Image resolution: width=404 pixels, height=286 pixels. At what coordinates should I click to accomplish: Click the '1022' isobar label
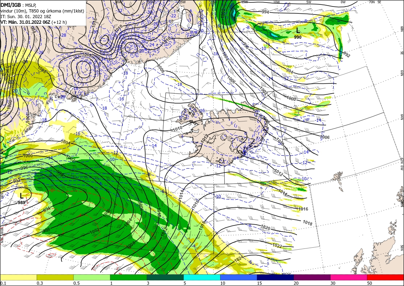point(277,246)
